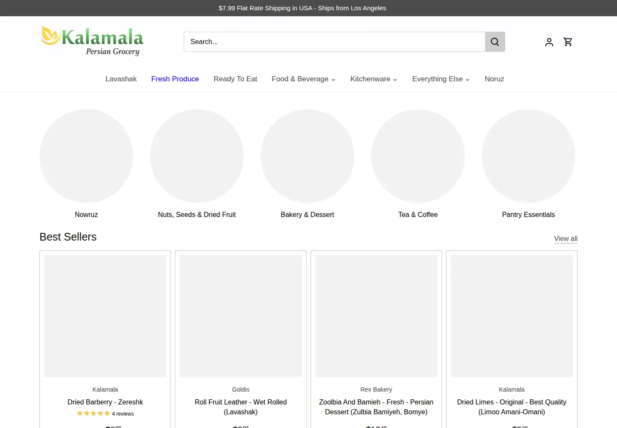Image resolution: width=617 pixels, height=428 pixels.
Task: Open the Nowruz category label
Action: [x=86, y=214]
